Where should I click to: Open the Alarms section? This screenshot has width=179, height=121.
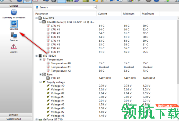14,48
